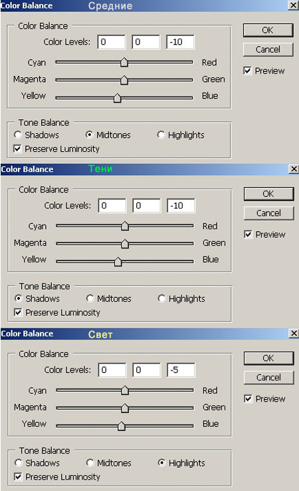Toggle Preserve Luminosity in the Свет dialog

pyautogui.click(x=18, y=476)
